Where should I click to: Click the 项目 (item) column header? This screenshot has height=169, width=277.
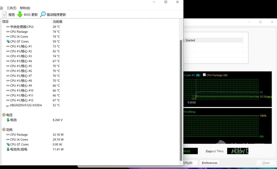coord(5,22)
